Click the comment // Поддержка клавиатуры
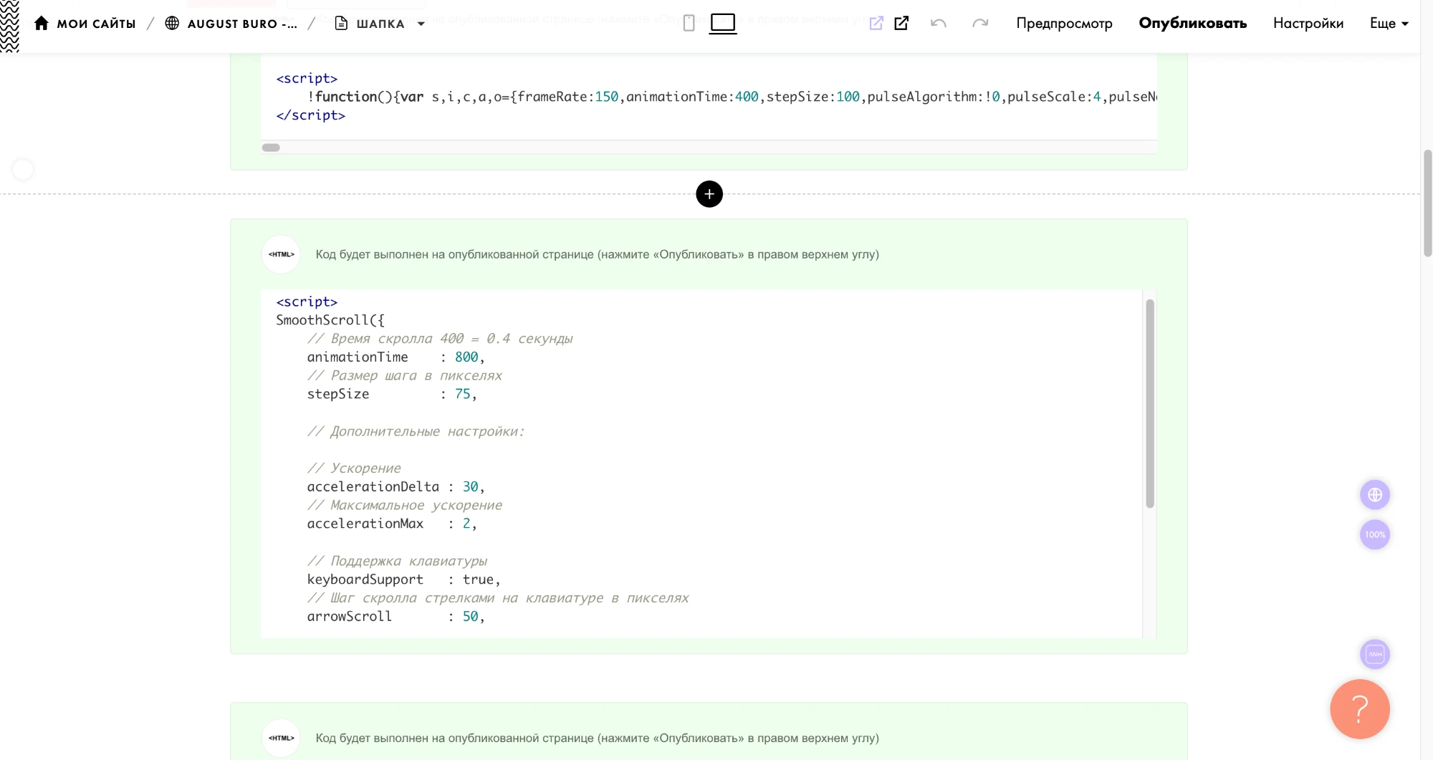Screen dimensions: 1433x760 [397, 561]
